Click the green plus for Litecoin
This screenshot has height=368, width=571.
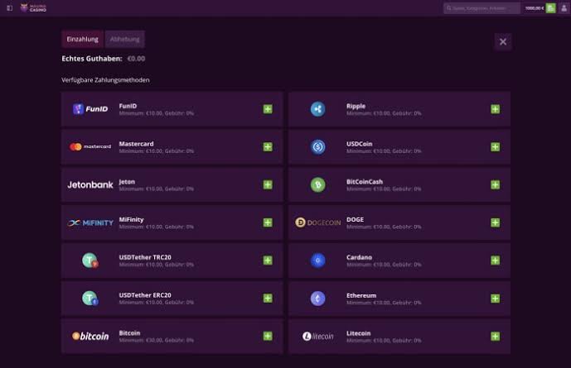pos(496,336)
